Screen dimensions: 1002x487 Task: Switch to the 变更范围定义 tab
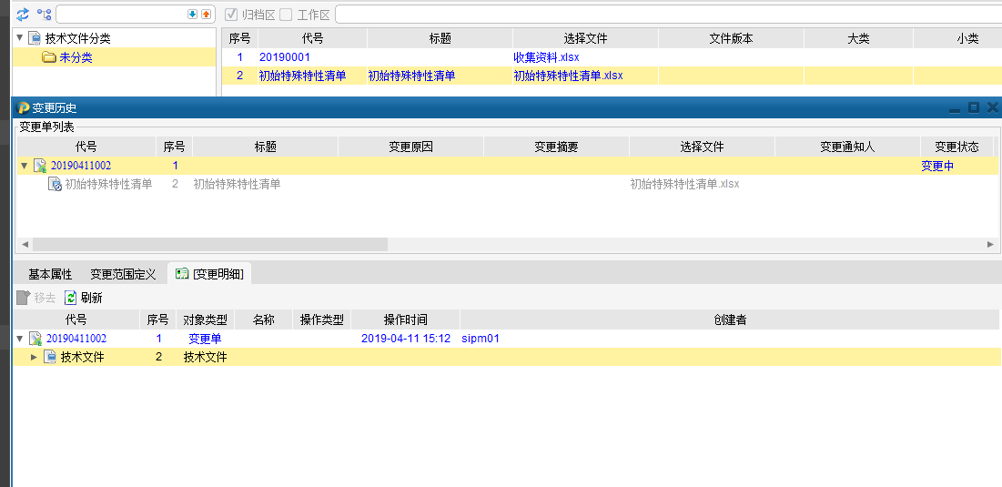pos(123,274)
